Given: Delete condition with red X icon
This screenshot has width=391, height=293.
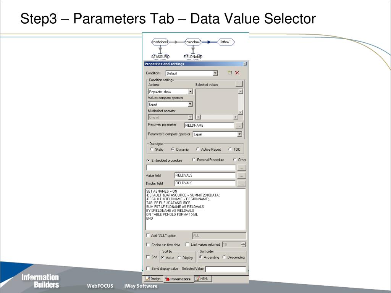Looking at the screenshot, I should tap(237, 73).
